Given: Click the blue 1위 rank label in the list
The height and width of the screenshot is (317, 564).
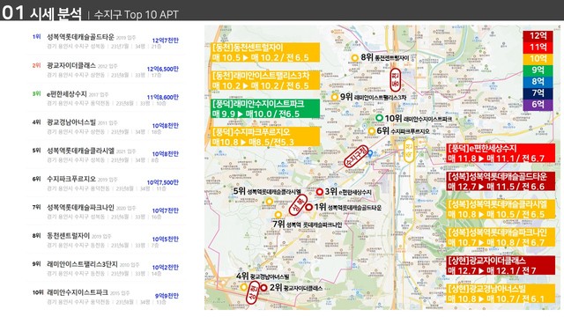Looking at the screenshot, I should pos(37,37).
